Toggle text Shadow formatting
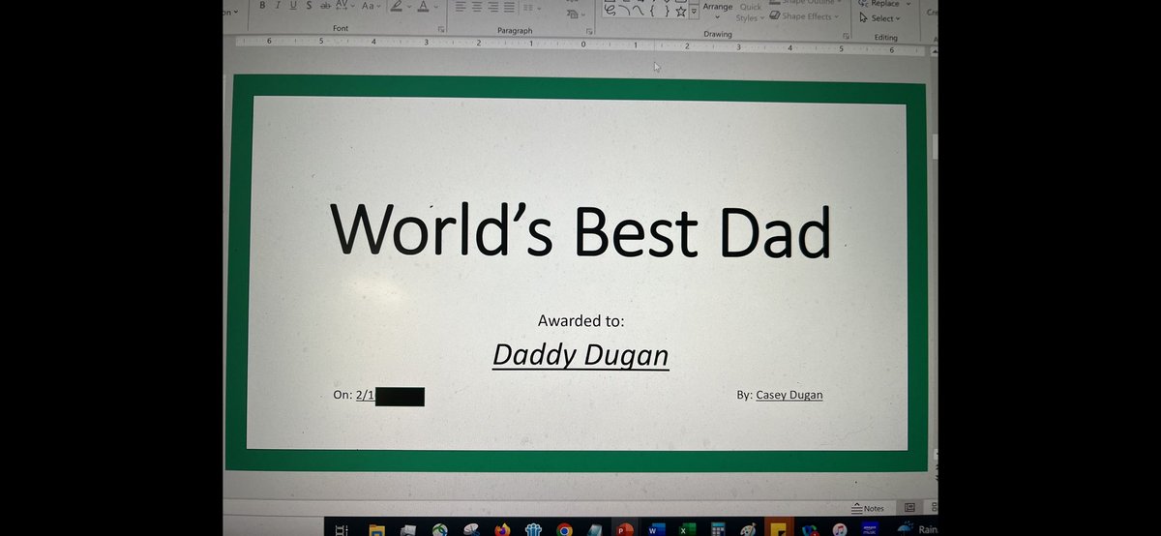The height and width of the screenshot is (536, 1161). (309, 6)
